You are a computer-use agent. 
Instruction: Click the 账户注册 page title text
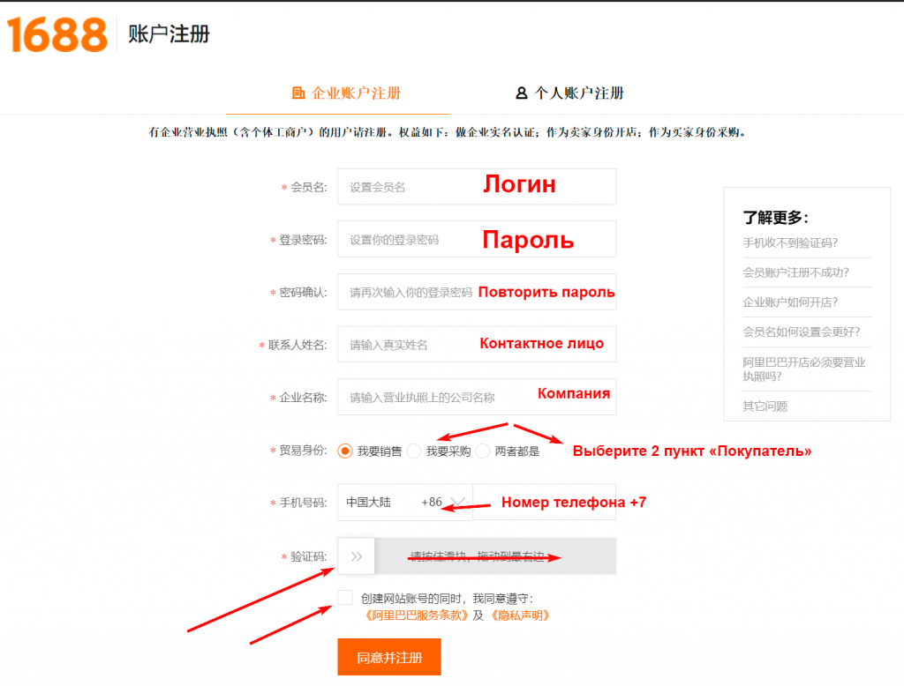[x=169, y=34]
